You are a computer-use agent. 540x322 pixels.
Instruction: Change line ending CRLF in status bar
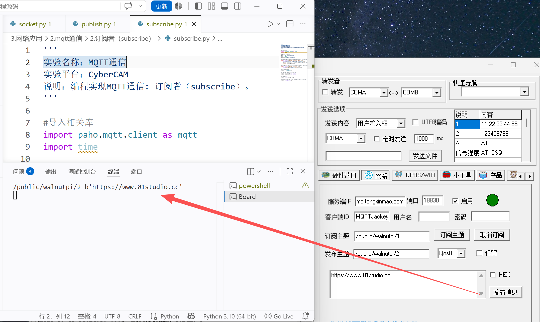point(135,316)
